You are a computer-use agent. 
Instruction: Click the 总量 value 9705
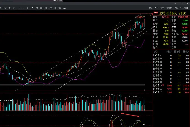pos(166,24)
